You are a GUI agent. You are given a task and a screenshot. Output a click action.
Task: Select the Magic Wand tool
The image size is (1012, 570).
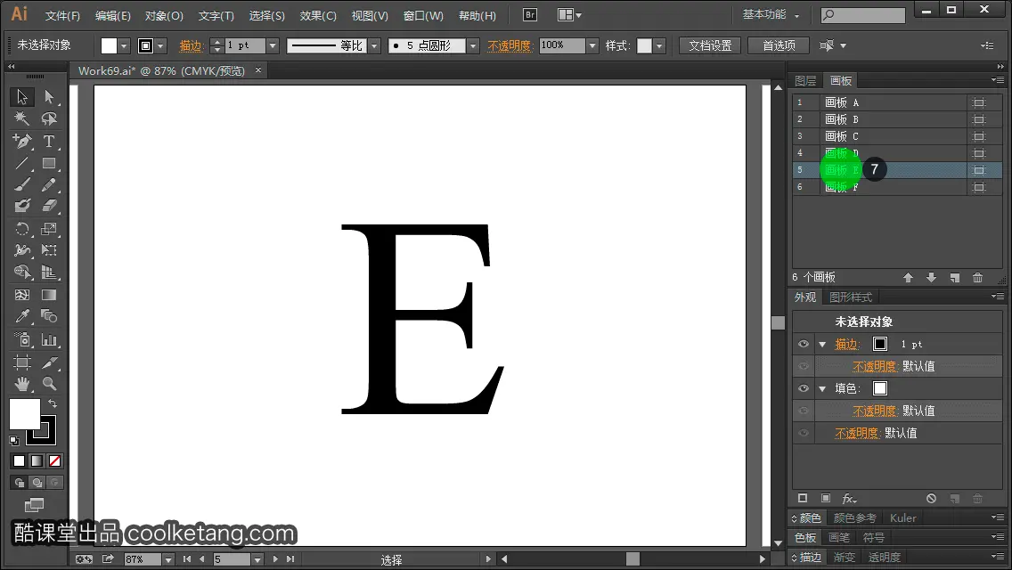click(22, 118)
